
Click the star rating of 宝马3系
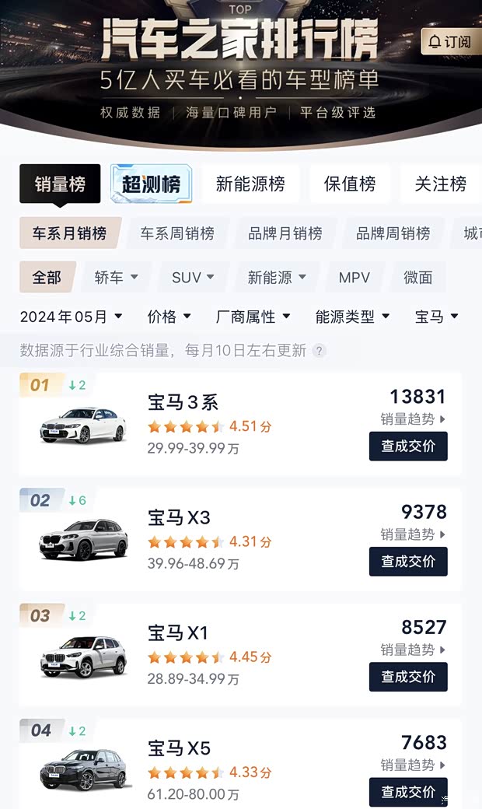coord(187,426)
